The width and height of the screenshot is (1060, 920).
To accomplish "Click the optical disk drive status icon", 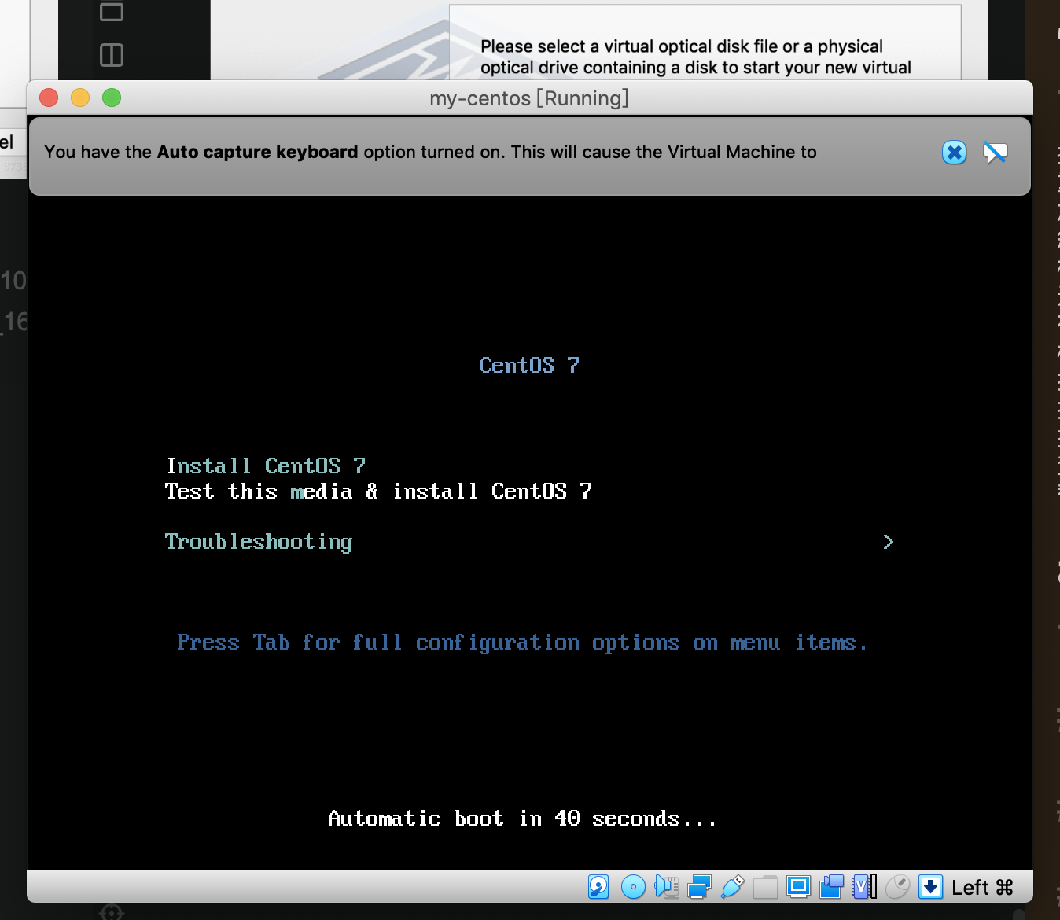I will pos(633,887).
